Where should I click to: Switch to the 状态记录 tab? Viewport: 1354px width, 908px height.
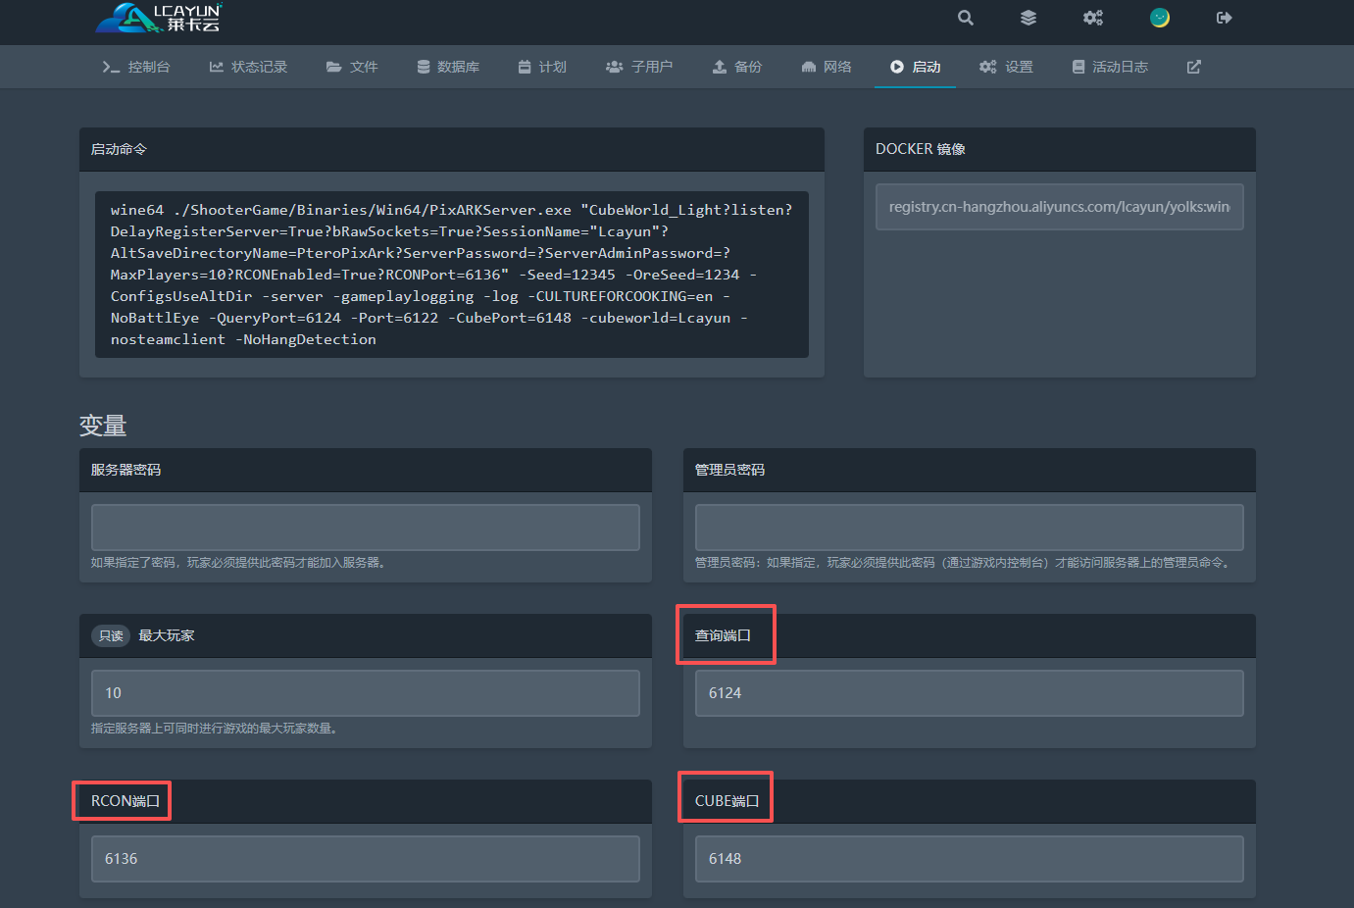coord(248,67)
